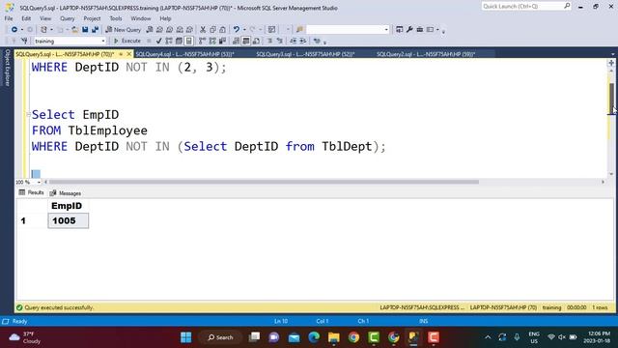
Task: Click the Uncomment Selected Lines icon
Action: tap(280, 41)
